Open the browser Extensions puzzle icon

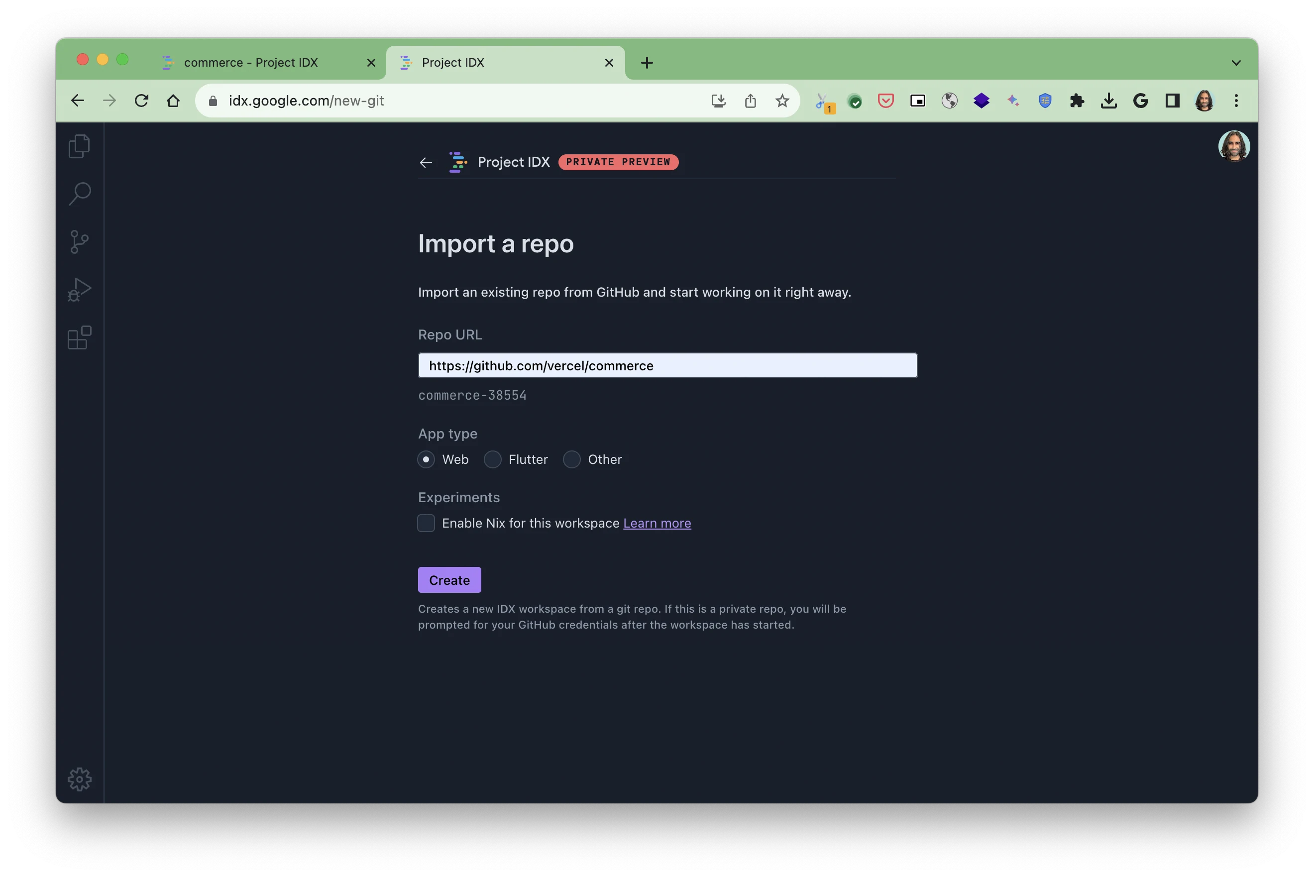(1077, 101)
